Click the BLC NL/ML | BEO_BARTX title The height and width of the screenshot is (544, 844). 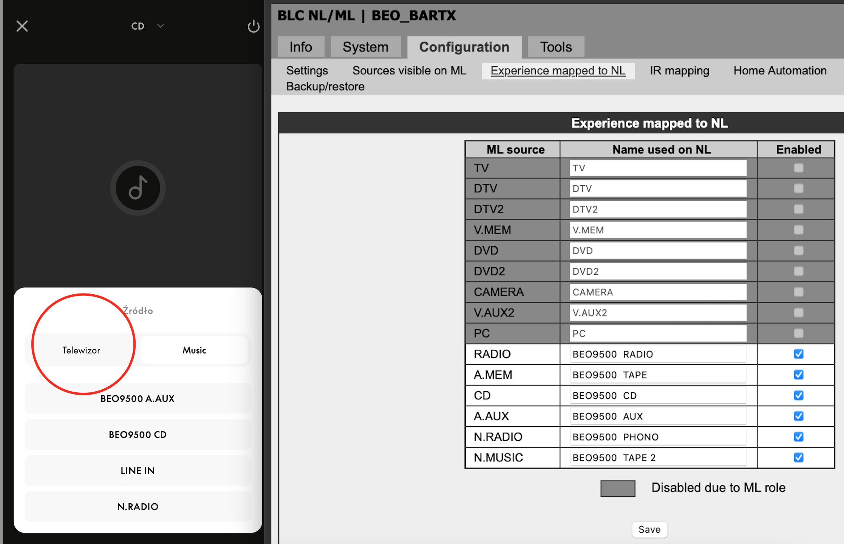(367, 15)
